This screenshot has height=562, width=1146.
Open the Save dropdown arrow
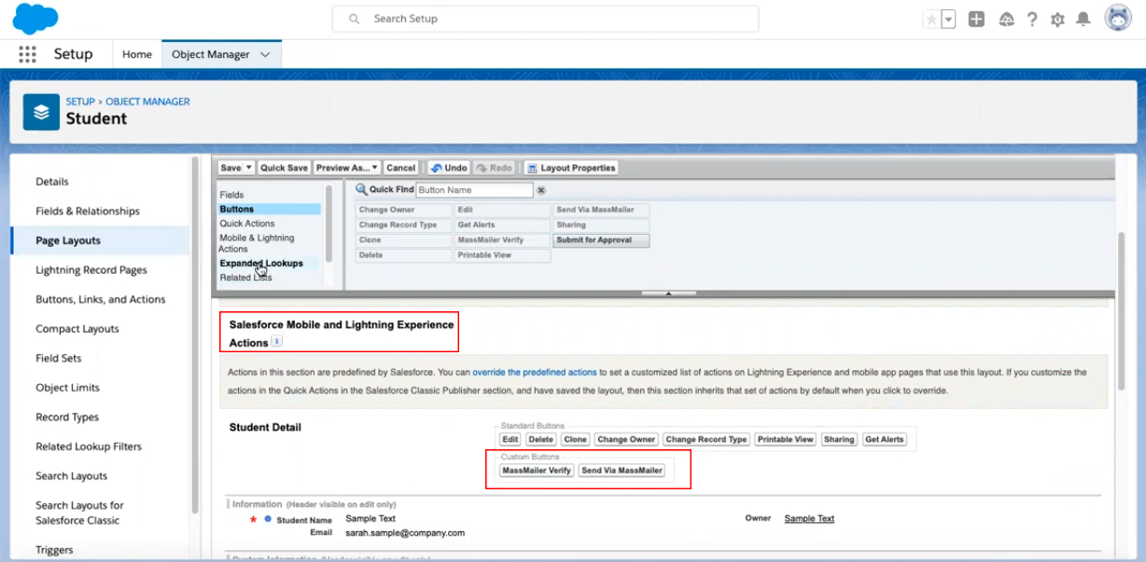248,168
